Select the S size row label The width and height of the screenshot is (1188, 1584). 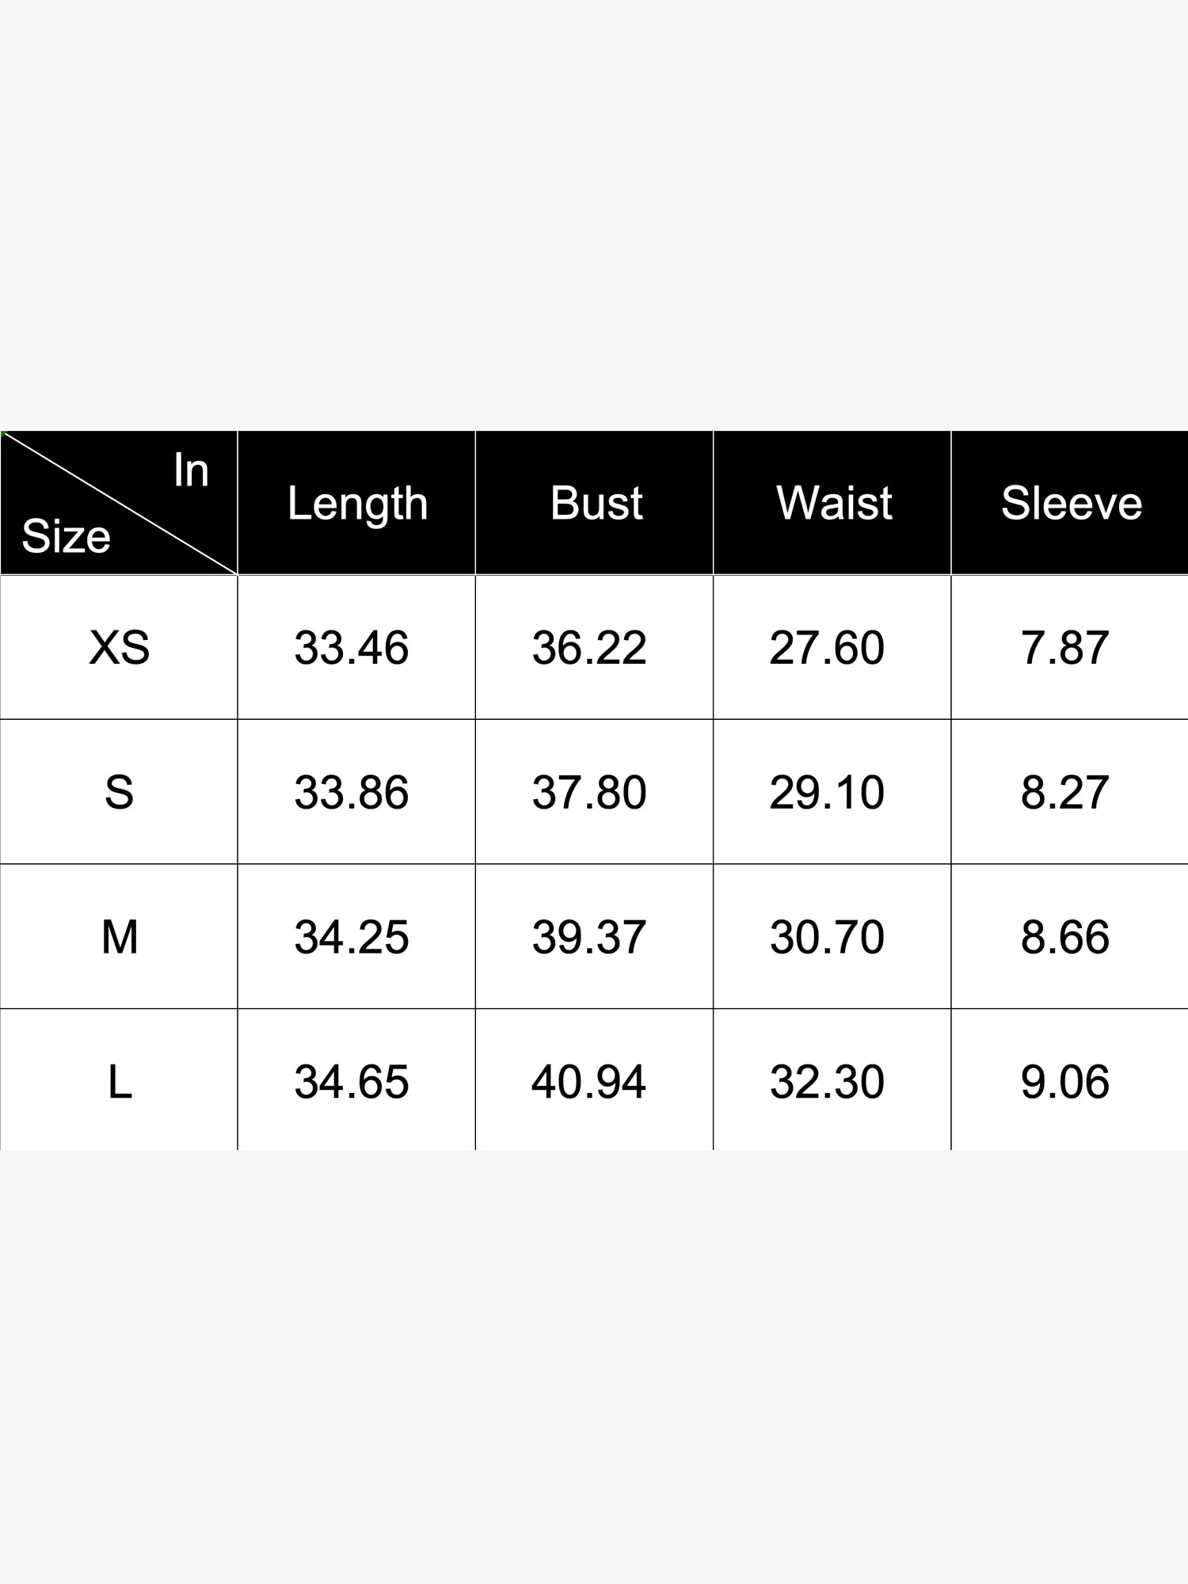point(119,792)
